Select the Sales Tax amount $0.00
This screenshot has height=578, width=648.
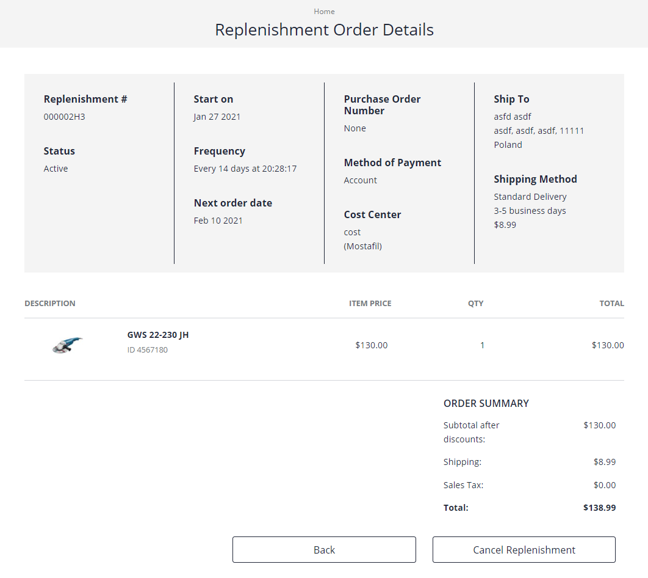(x=605, y=485)
